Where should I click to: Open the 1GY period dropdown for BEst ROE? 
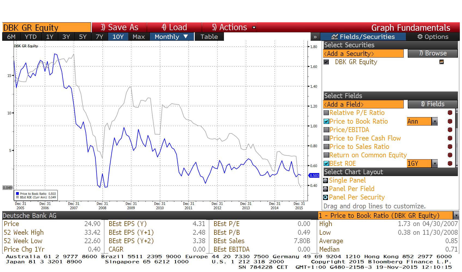pos(435,164)
